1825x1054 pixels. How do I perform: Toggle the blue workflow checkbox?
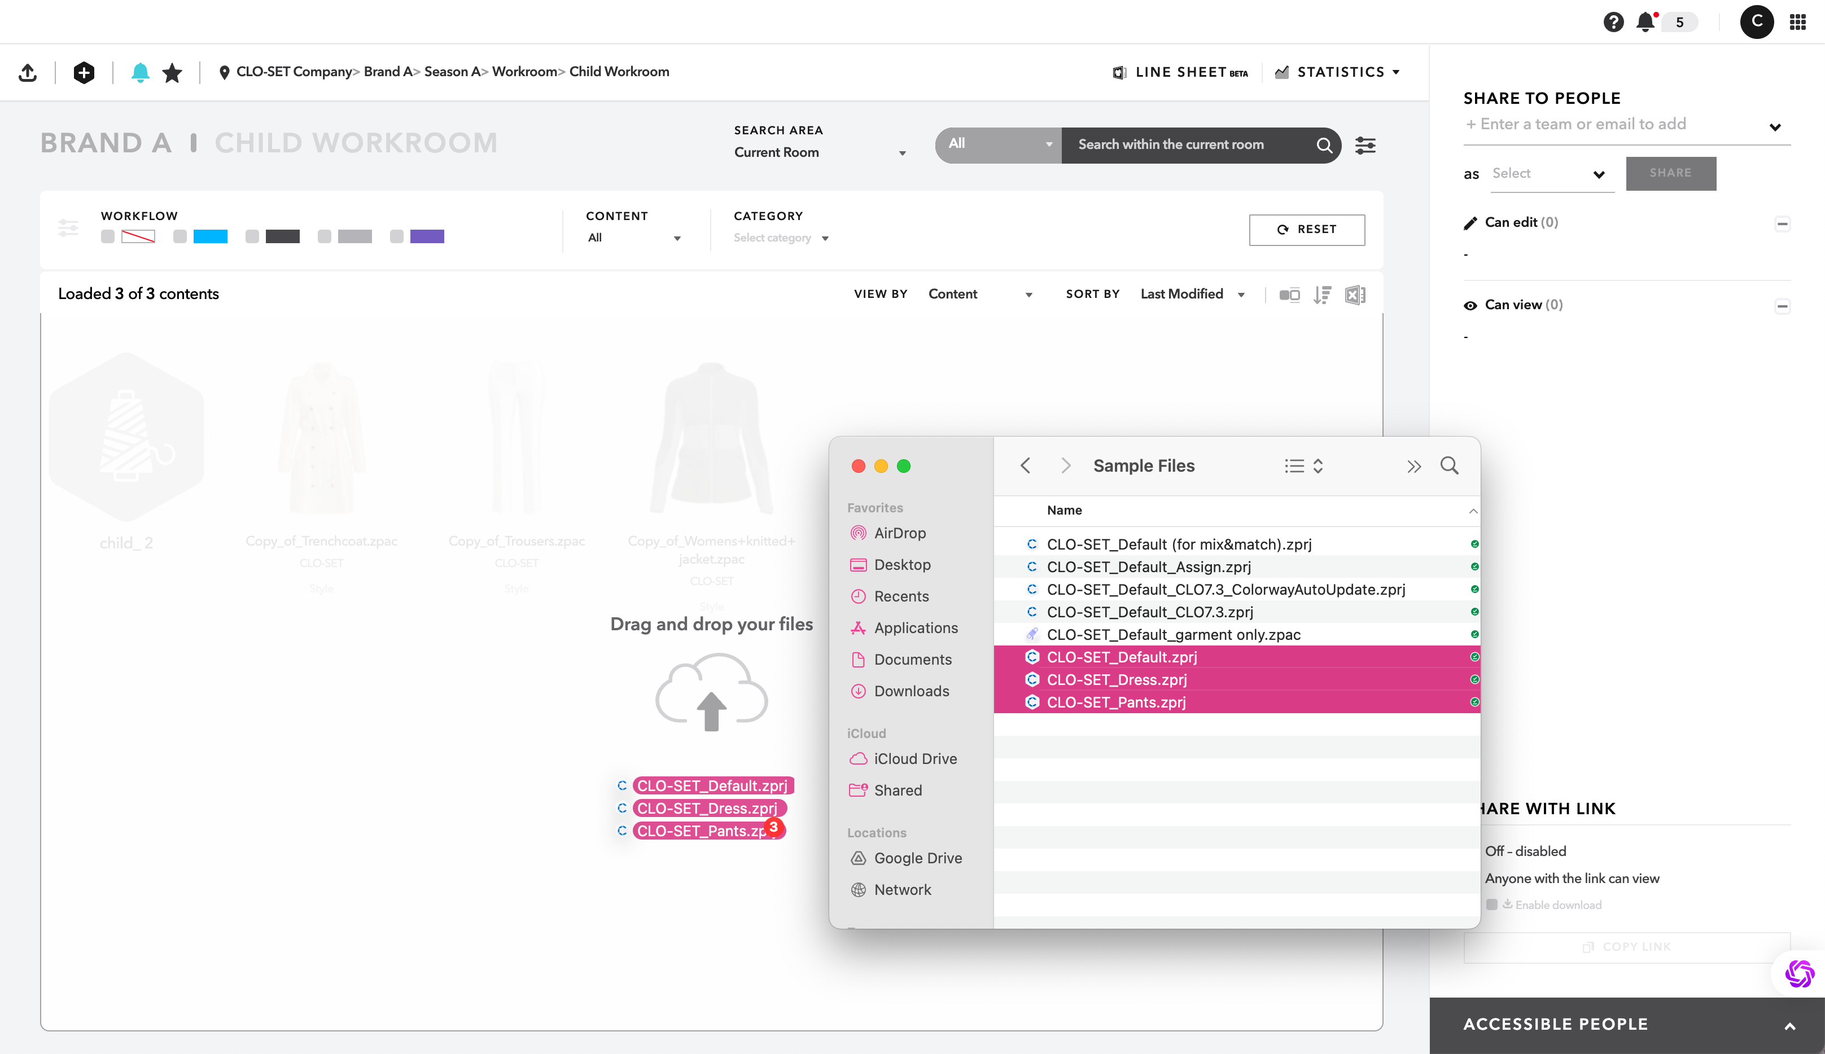180,237
